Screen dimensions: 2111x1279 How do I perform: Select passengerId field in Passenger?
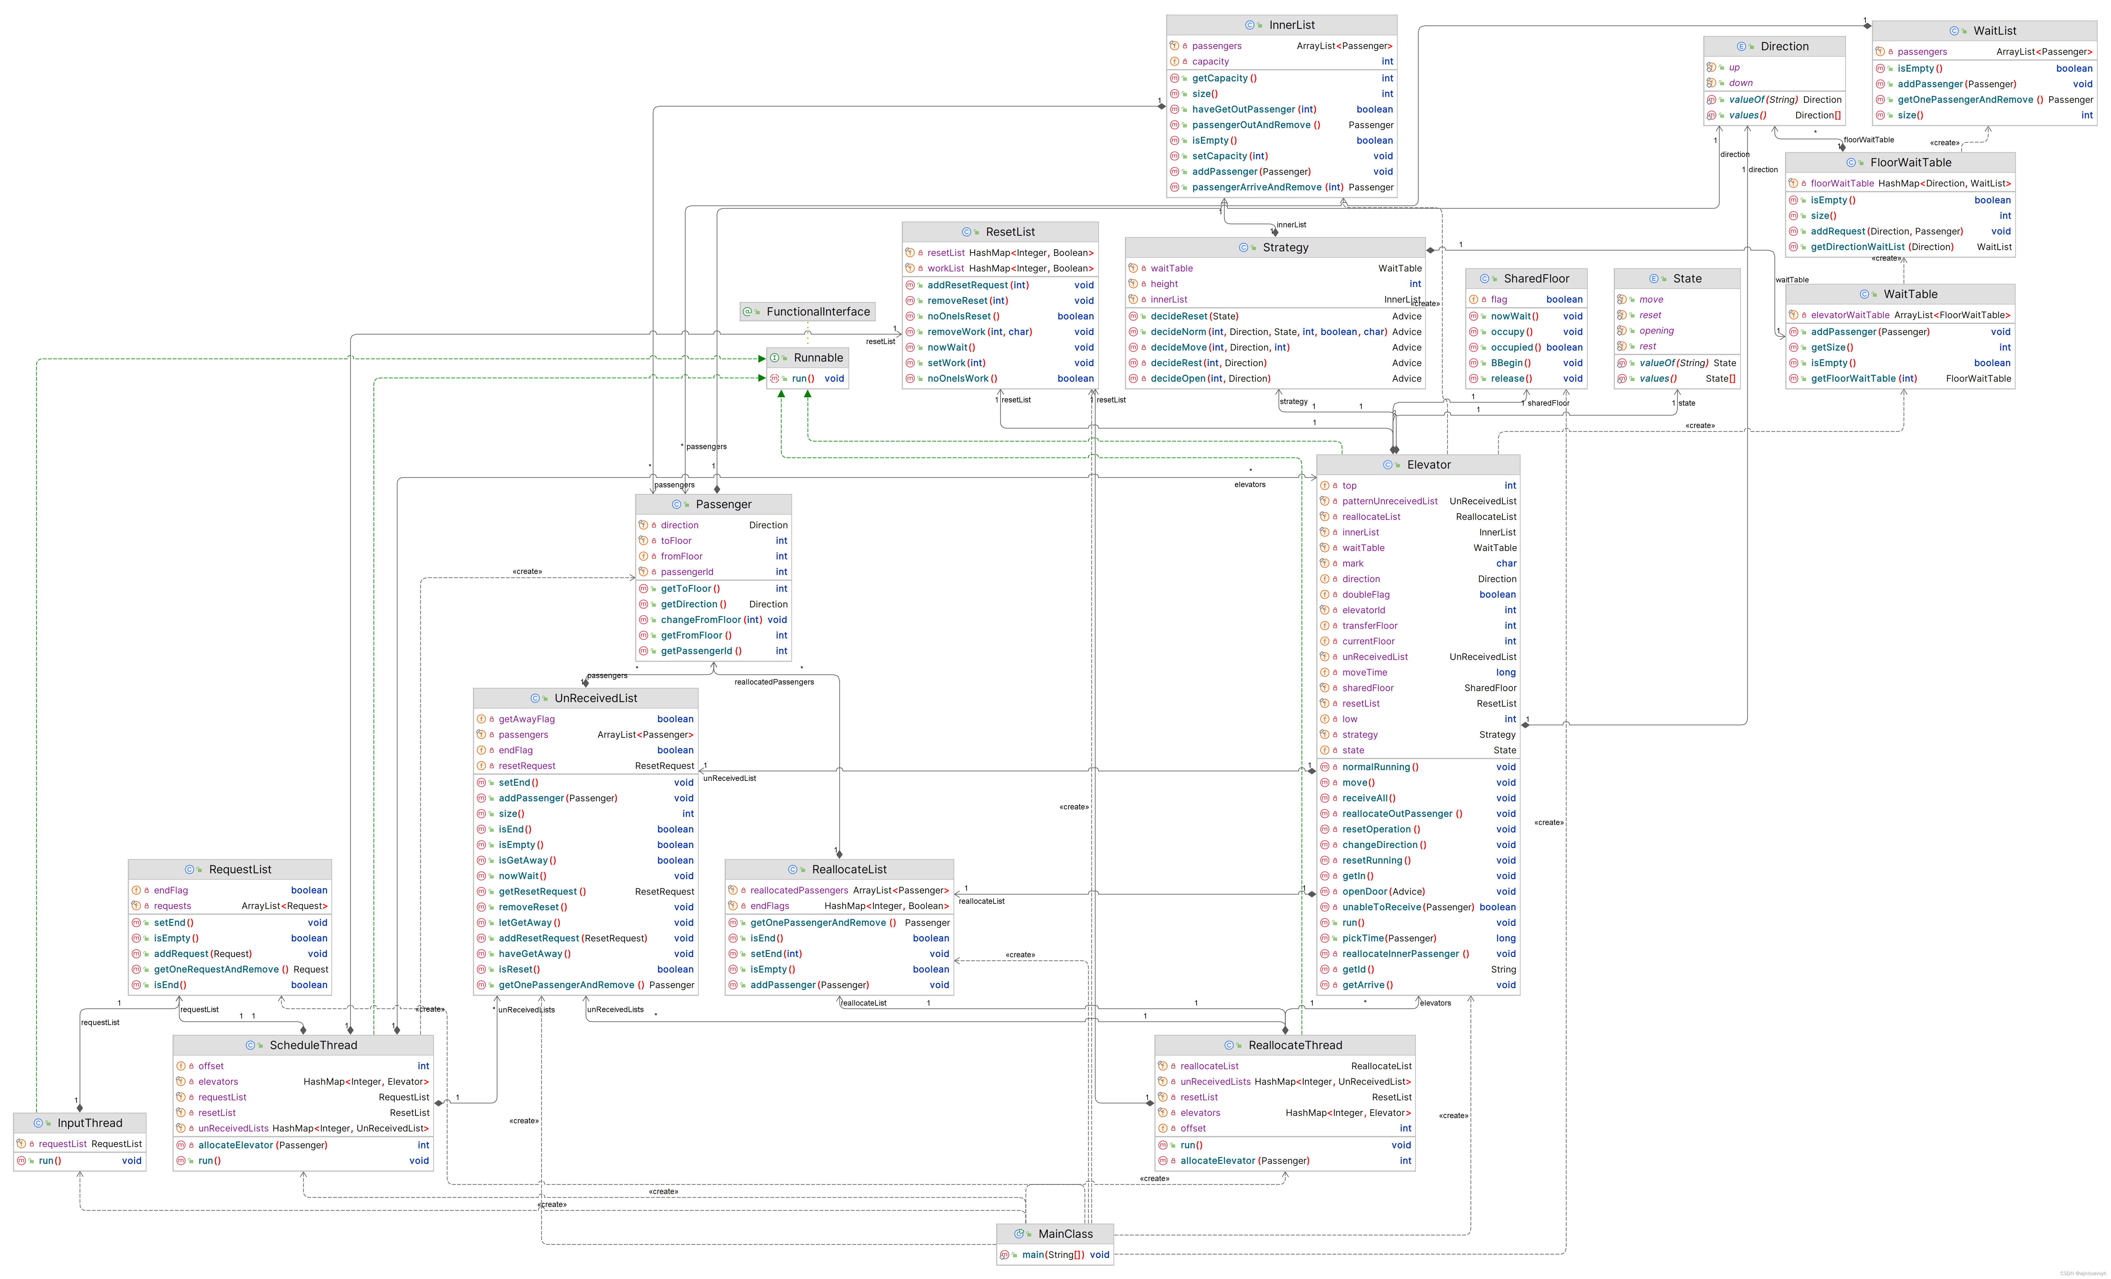point(713,572)
